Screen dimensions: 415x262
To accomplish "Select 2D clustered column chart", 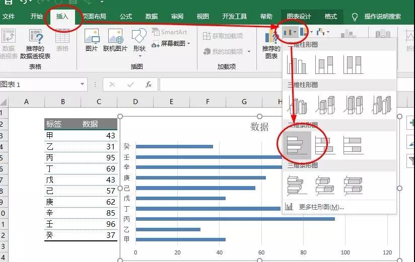I will [297, 65].
